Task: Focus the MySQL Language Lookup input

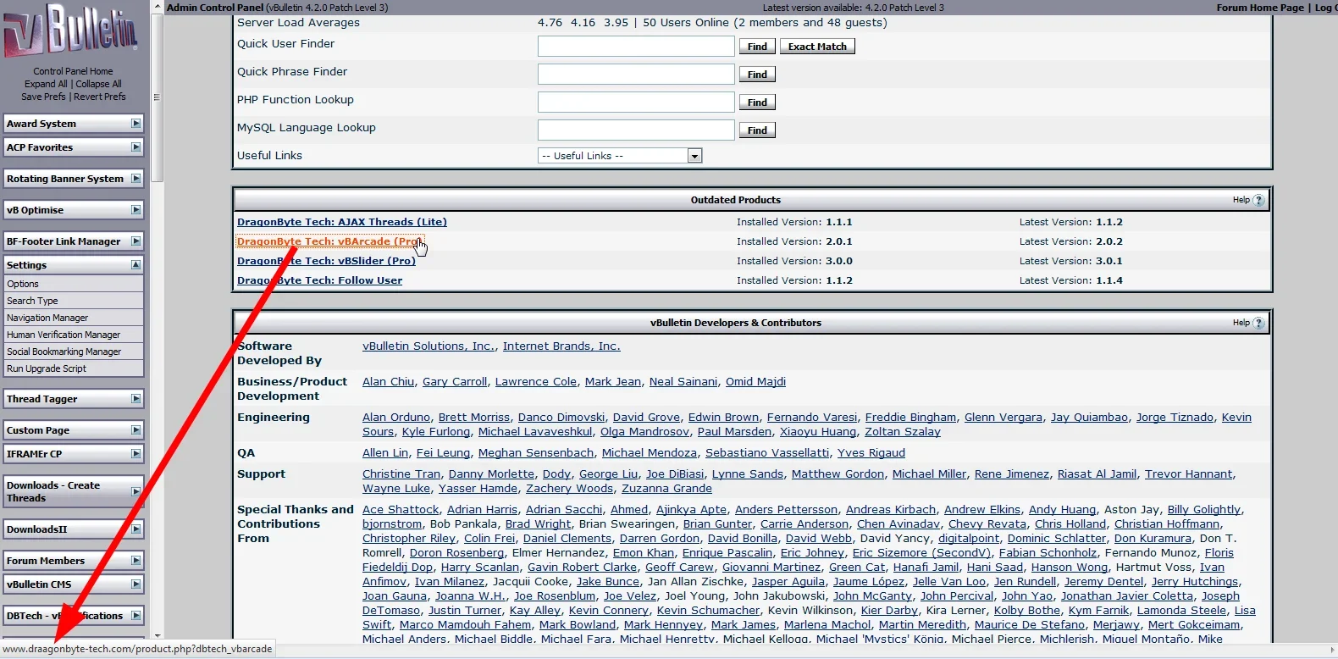Action: 636,130
